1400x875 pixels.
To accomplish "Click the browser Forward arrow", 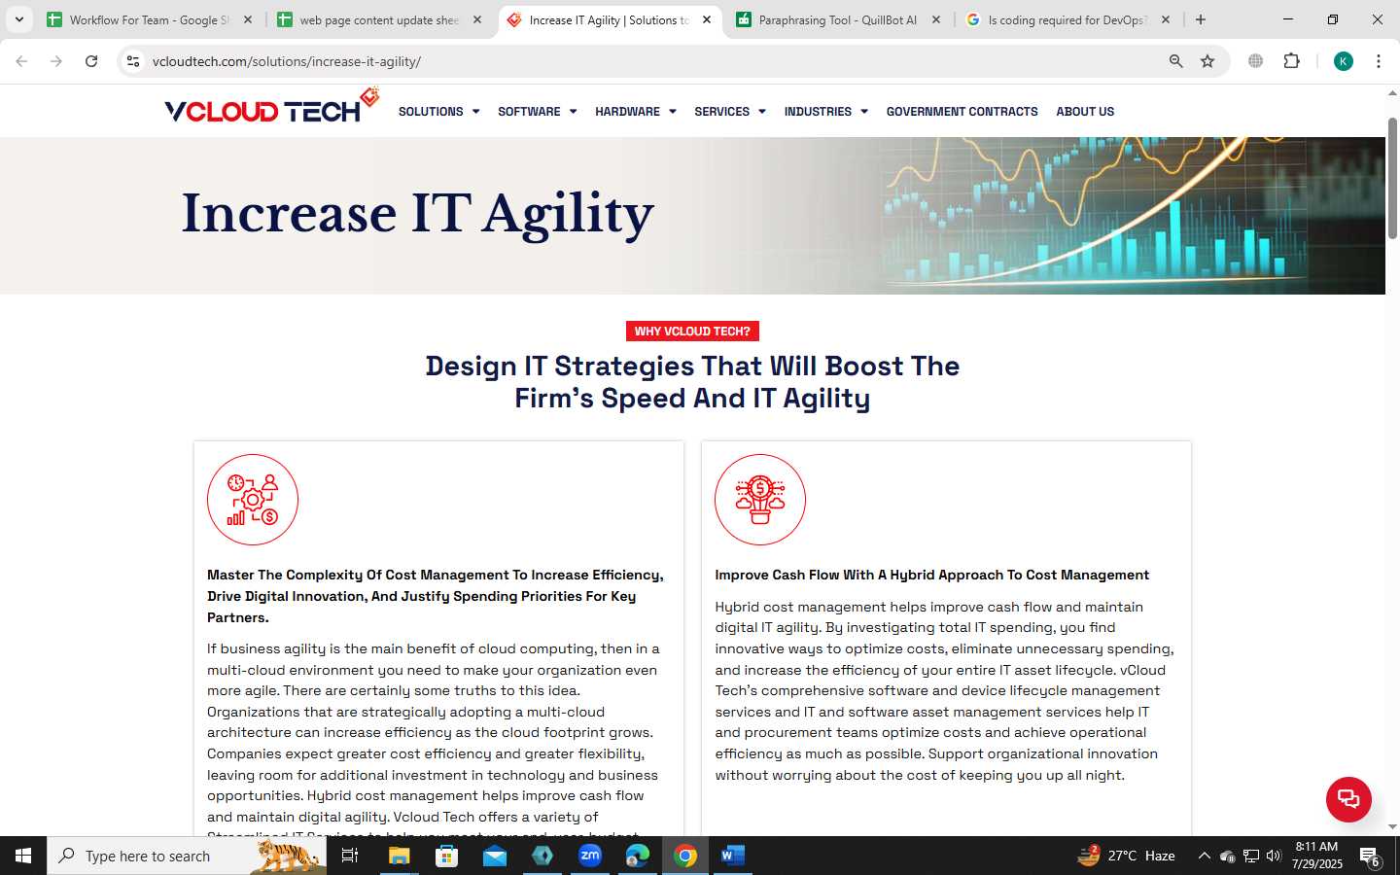I will click(56, 61).
